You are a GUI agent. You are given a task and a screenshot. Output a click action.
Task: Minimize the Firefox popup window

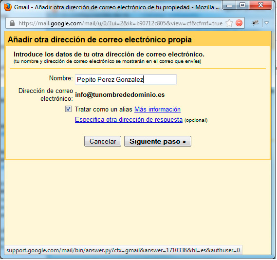coord(229,5)
